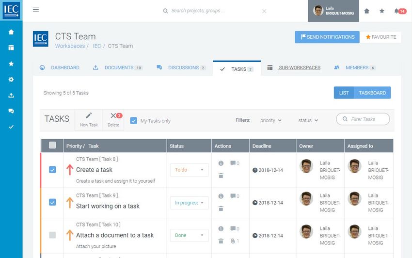Viewport: 412px width, 258px height.
Task: Clear search with the X icon
Action: pyautogui.click(x=264, y=11)
